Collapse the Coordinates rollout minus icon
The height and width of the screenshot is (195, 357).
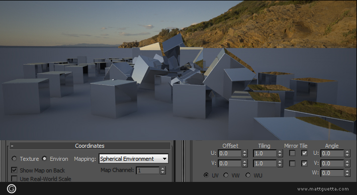click(12, 146)
